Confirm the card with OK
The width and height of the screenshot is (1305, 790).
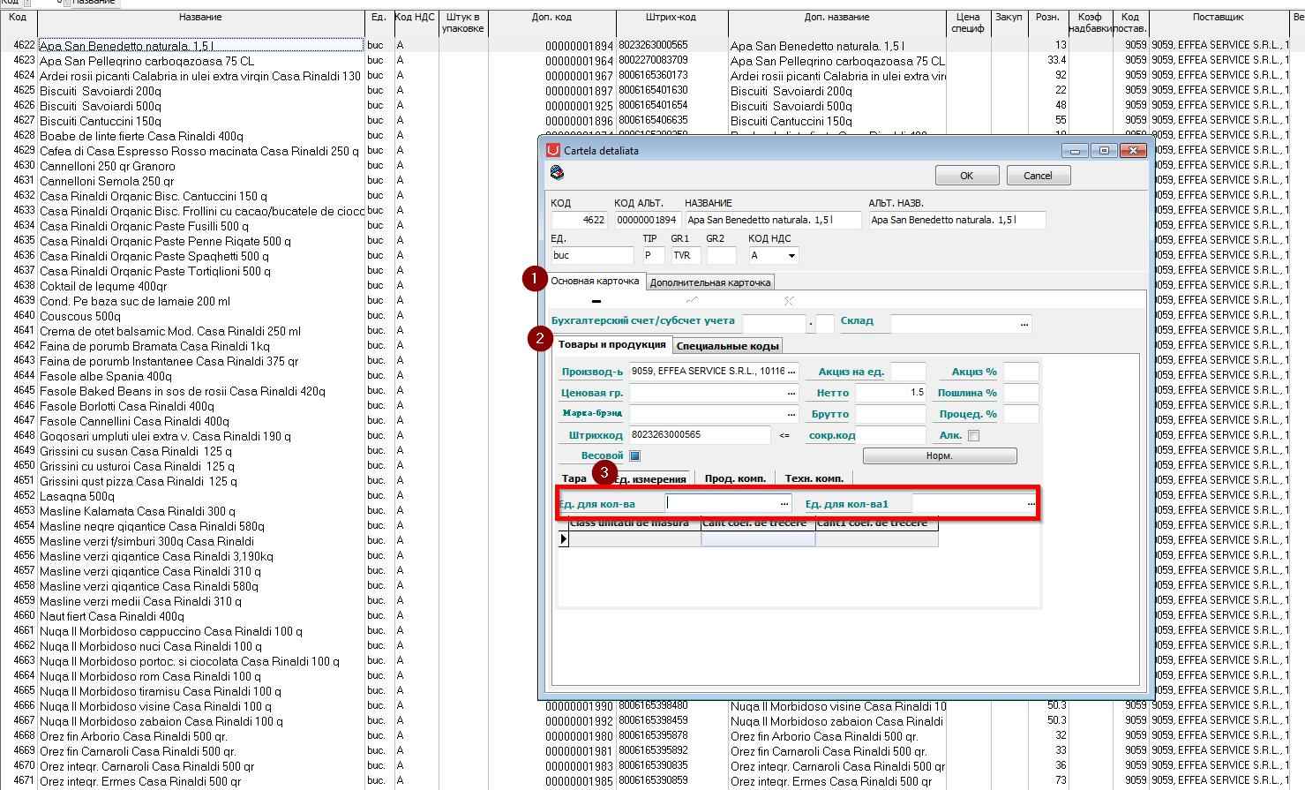(x=966, y=176)
